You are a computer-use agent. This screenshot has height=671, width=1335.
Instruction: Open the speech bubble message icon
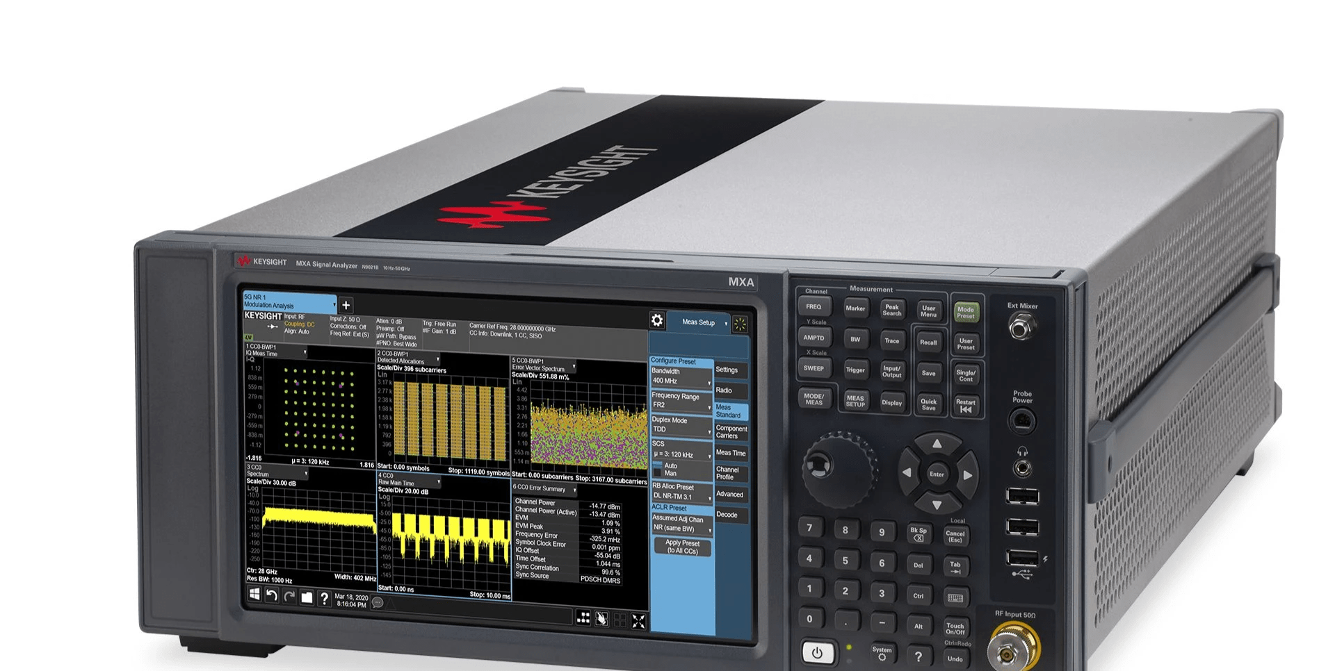click(x=378, y=602)
